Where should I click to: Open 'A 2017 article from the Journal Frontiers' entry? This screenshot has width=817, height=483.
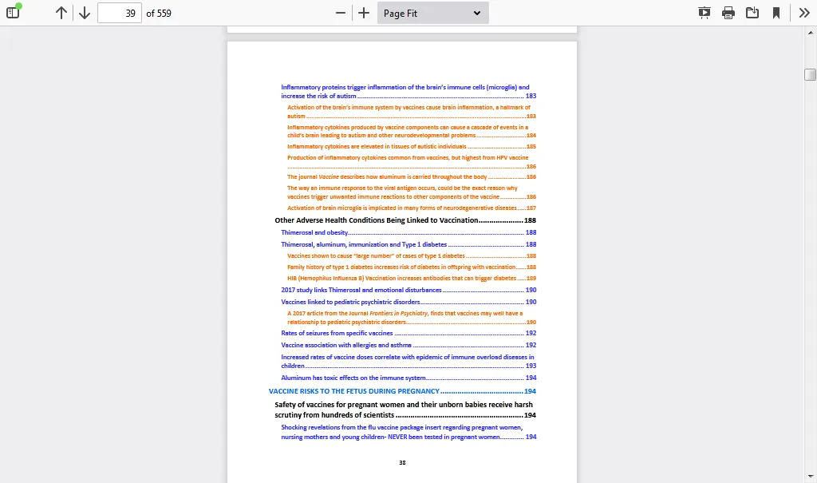(x=412, y=318)
